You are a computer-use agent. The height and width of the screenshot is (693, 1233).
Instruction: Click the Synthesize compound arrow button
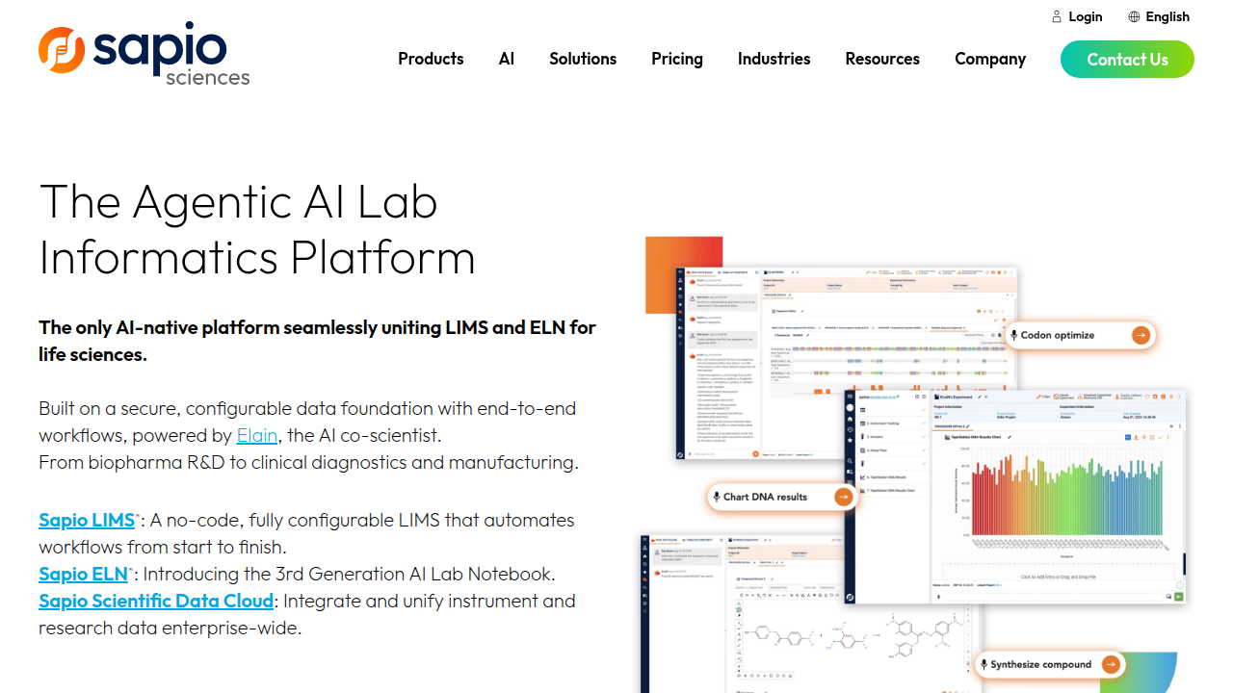click(x=1110, y=664)
